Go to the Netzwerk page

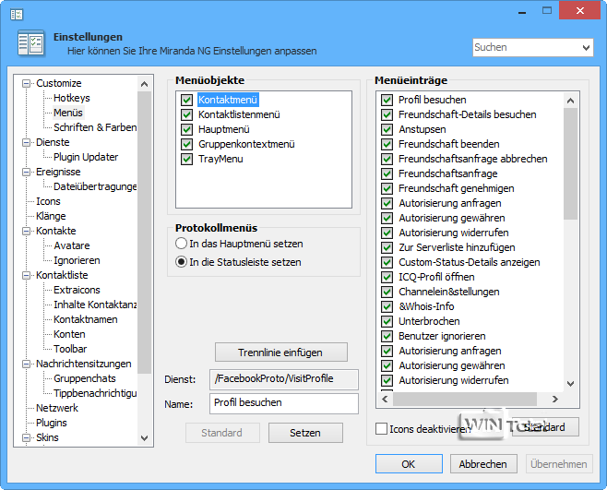click(x=57, y=408)
